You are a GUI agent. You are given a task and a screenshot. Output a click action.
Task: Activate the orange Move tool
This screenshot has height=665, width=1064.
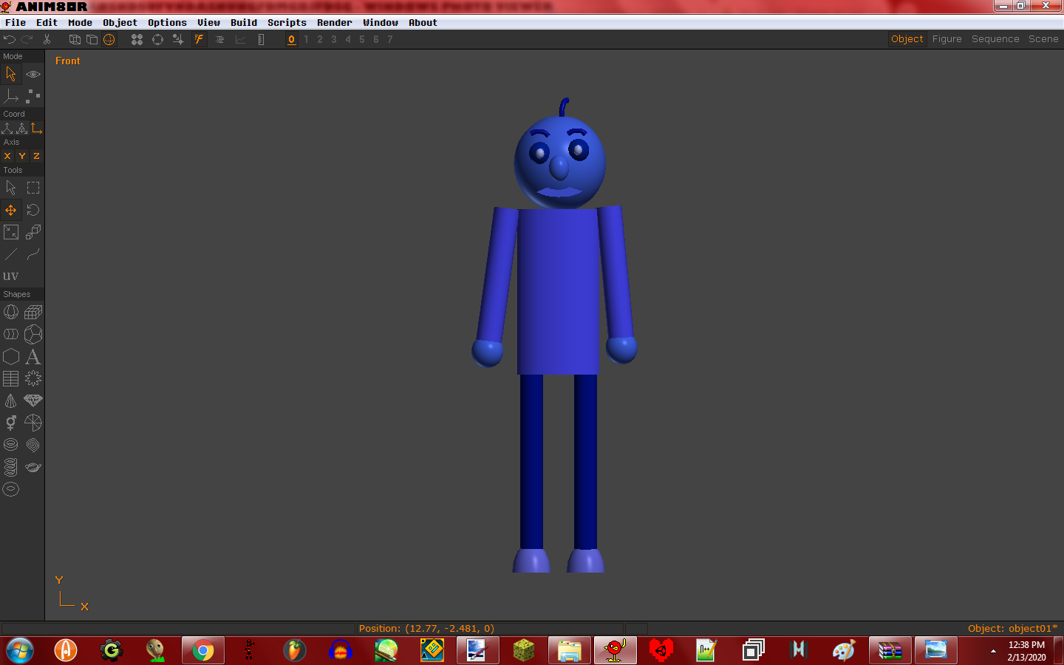pos(11,210)
